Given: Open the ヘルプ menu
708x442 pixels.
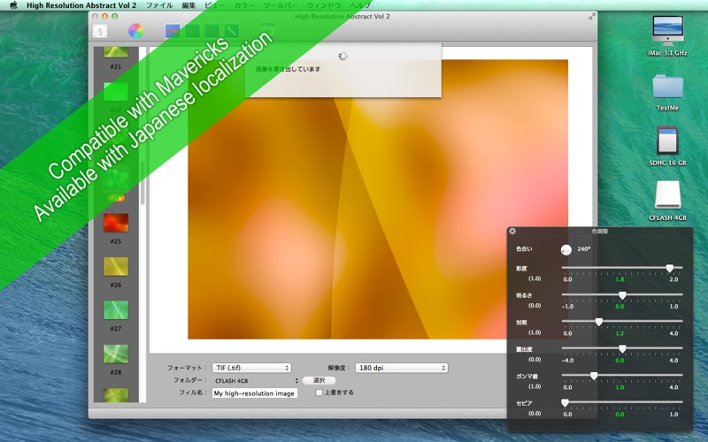Looking at the screenshot, I should (x=360, y=5).
